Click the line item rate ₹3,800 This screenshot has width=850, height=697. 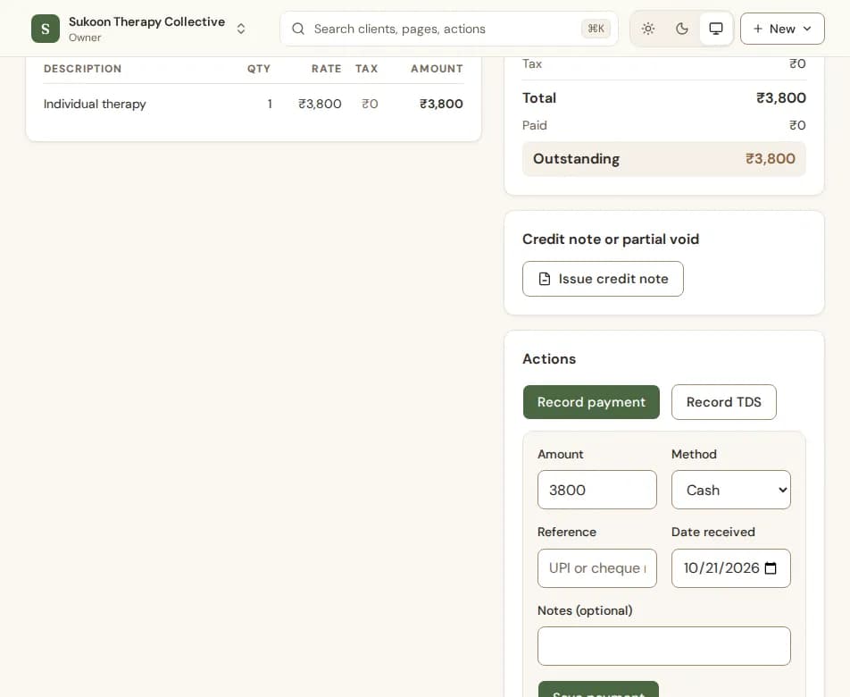click(x=320, y=104)
